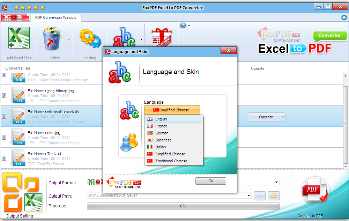Click the five-star rating in title bar

(29, 8)
